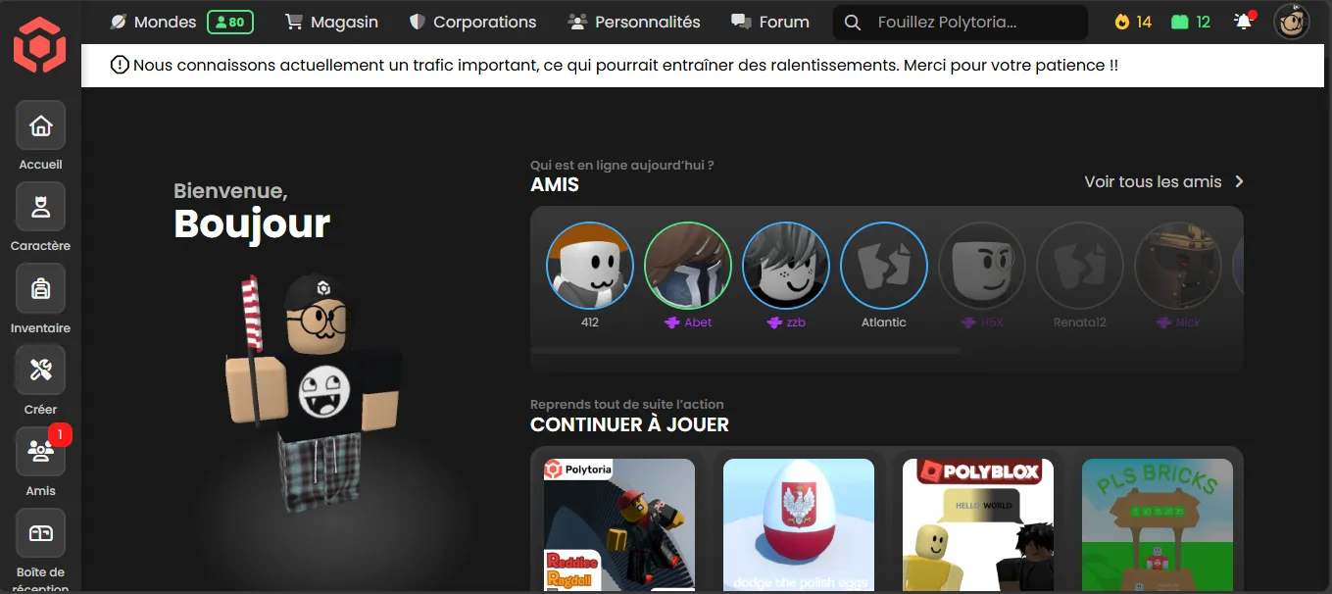
Task: Open the Mondes menu item
Action: coord(153,22)
